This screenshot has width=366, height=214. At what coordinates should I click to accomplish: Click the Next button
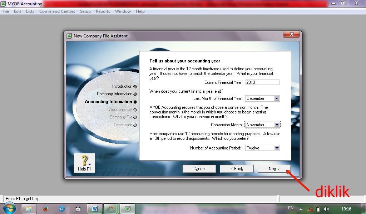pyautogui.click(x=274, y=168)
